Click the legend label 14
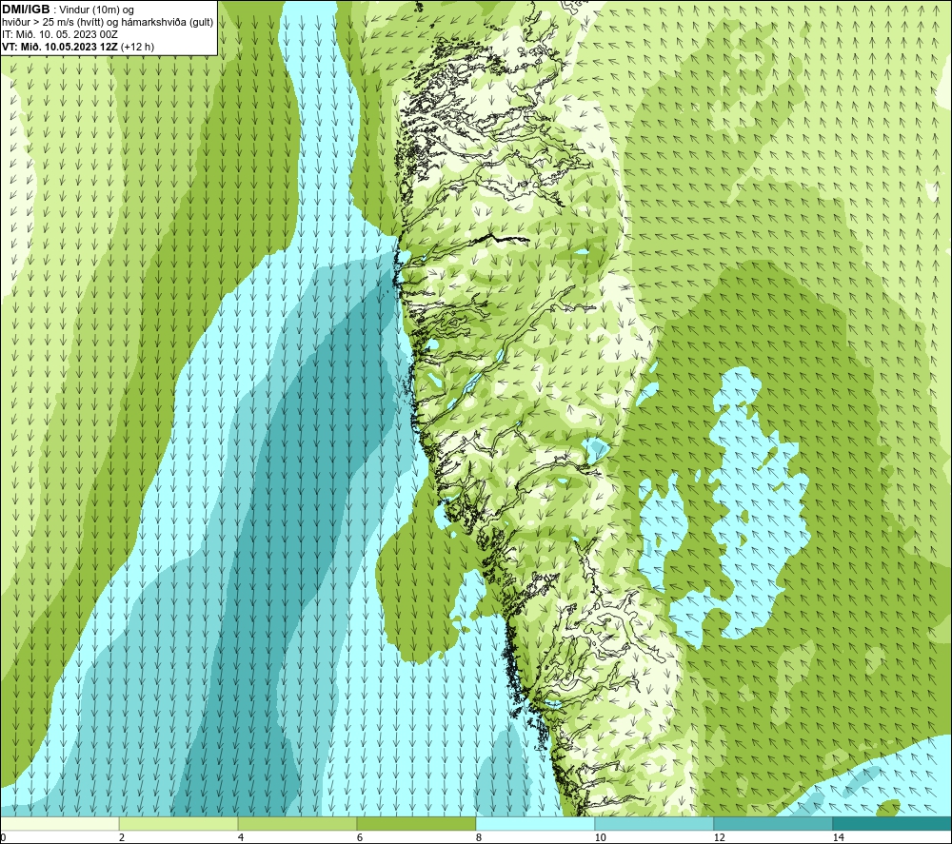This screenshot has width=952, height=844. (839, 837)
